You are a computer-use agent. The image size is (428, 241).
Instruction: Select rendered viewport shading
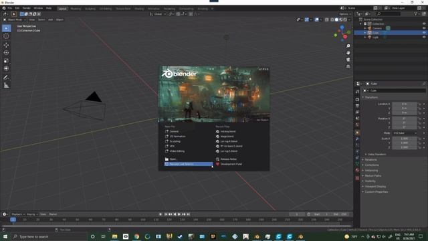click(x=345, y=19)
